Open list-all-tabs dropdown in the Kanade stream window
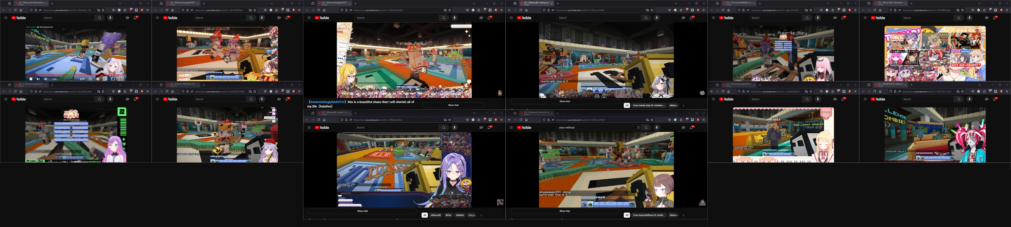The width and height of the screenshot is (1011, 227). (474, 3)
